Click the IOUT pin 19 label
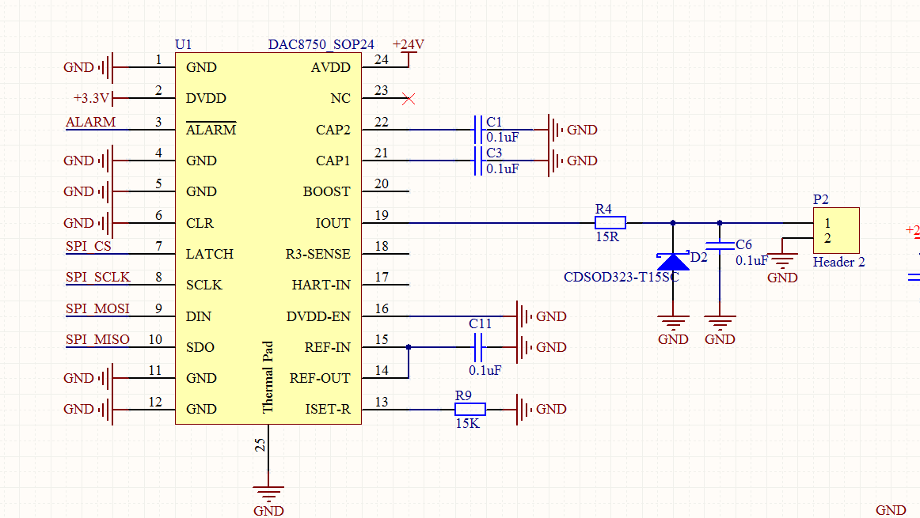 333,223
